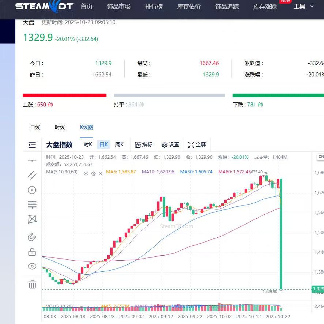The image size is (324, 324).
Task: Select the Fibonacci lines tool
Action: [x=32, y=205]
